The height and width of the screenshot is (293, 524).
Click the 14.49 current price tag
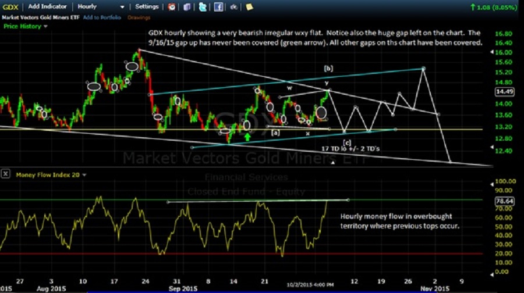[505, 91]
